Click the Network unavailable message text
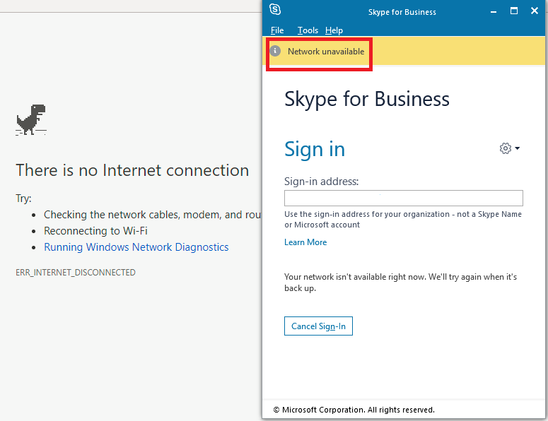 326,52
